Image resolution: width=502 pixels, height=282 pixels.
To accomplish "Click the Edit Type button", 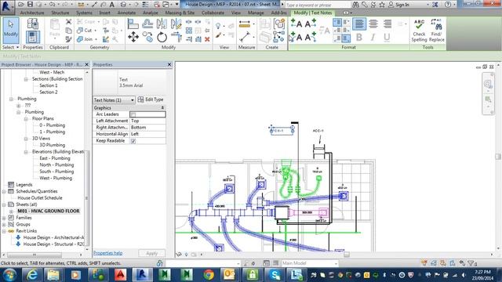I will click(151, 99).
